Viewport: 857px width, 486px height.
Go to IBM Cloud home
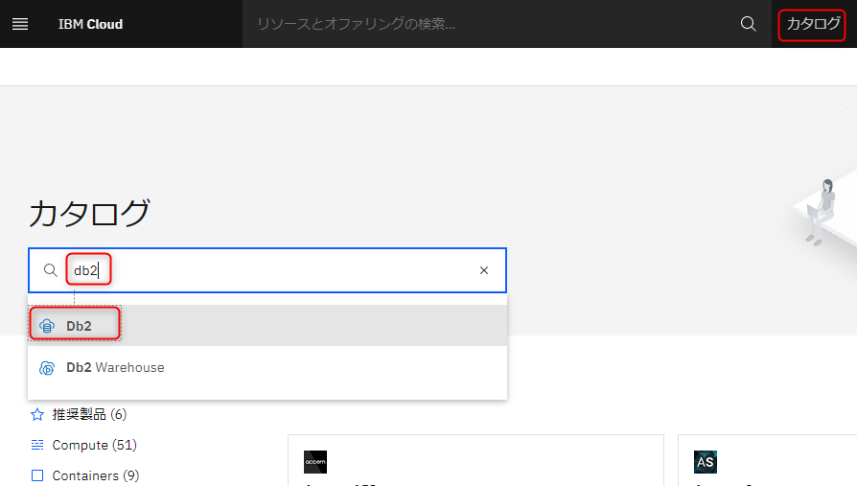pos(91,24)
